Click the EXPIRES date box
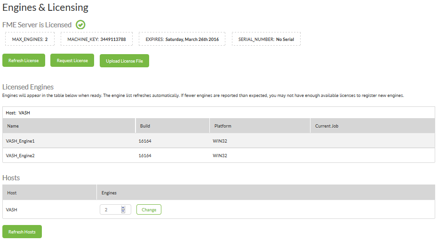Screen dimensions: 438x241 click(182, 39)
